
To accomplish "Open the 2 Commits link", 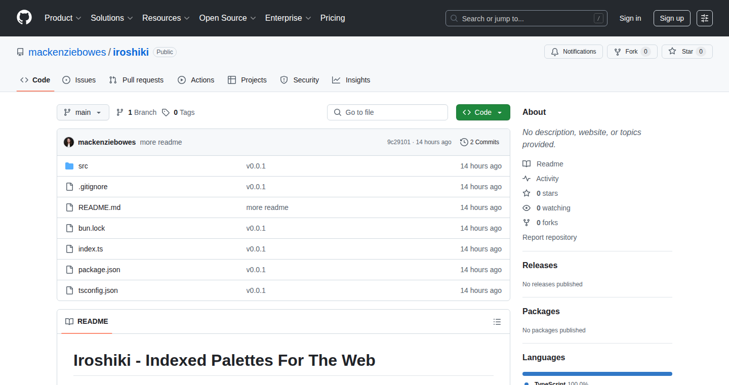I will [479, 142].
